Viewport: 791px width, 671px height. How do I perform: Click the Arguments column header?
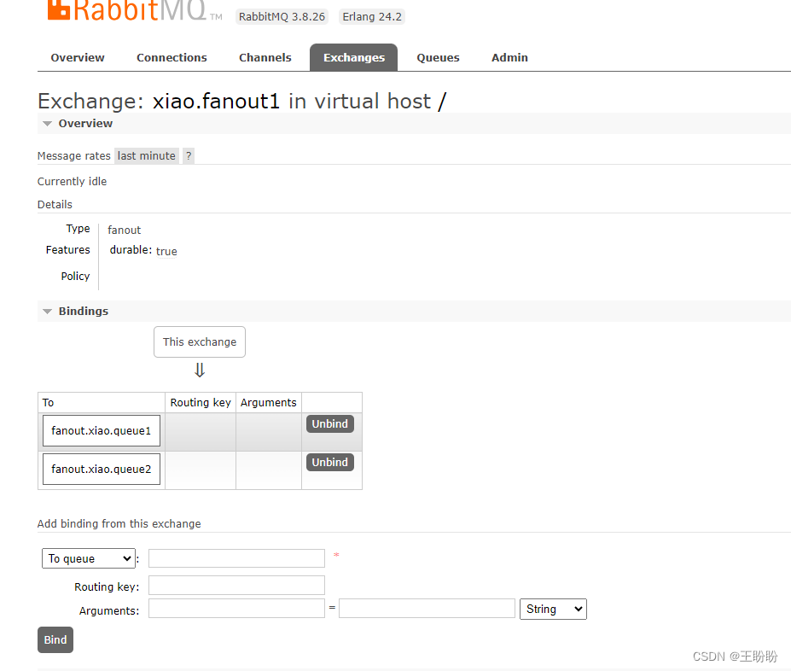tap(269, 403)
